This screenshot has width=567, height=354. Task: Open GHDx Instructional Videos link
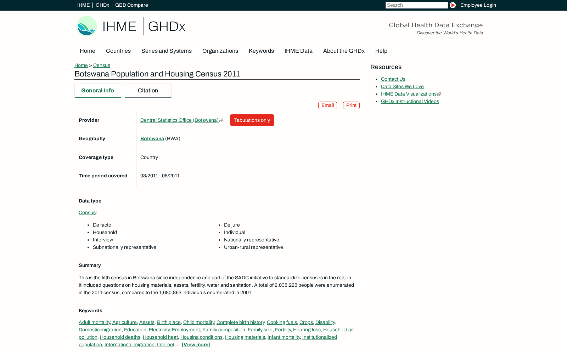[x=410, y=102]
